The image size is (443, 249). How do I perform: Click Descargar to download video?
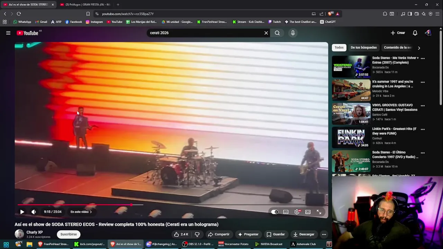(x=304, y=234)
